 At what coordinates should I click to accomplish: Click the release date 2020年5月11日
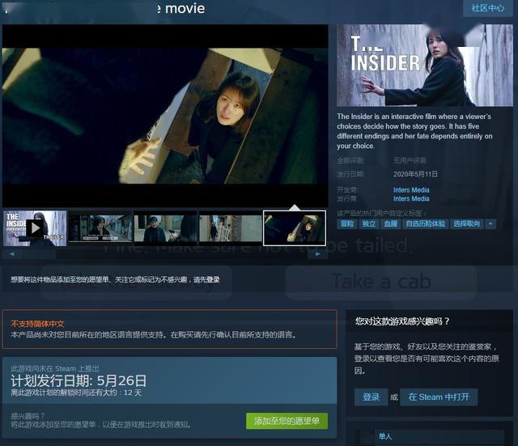(415, 174)
